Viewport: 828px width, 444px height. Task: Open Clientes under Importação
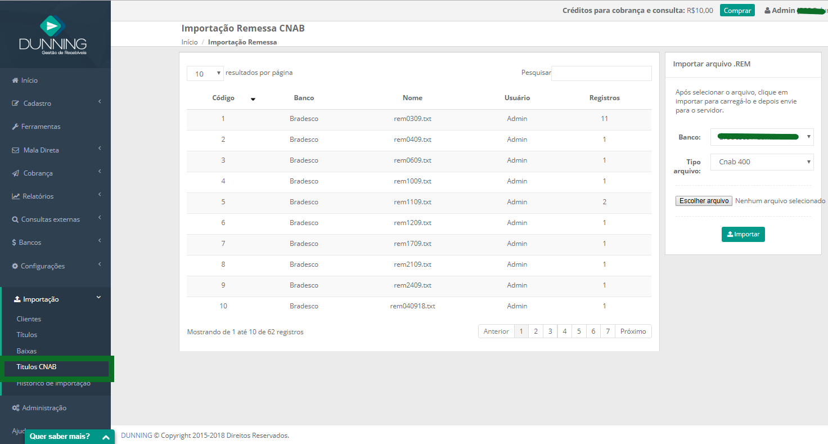click(29, 319)
